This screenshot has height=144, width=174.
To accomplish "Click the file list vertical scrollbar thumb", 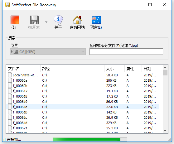I will pyautogui.click(x=165, y=73).
